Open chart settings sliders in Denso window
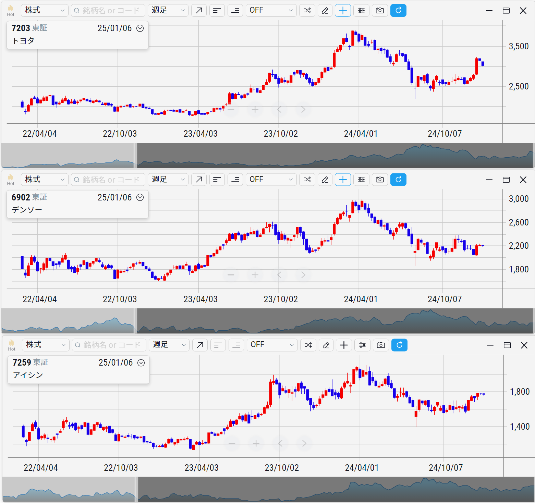This screenshot has width=535, height=503. click(361, 179)
